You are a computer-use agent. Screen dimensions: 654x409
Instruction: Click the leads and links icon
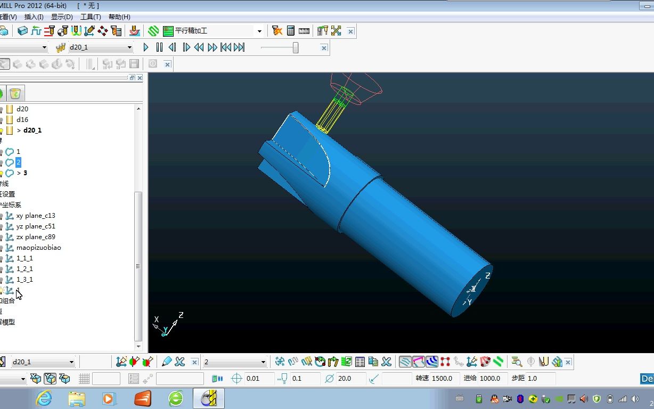pyautogui.click(x=76, y=31)
